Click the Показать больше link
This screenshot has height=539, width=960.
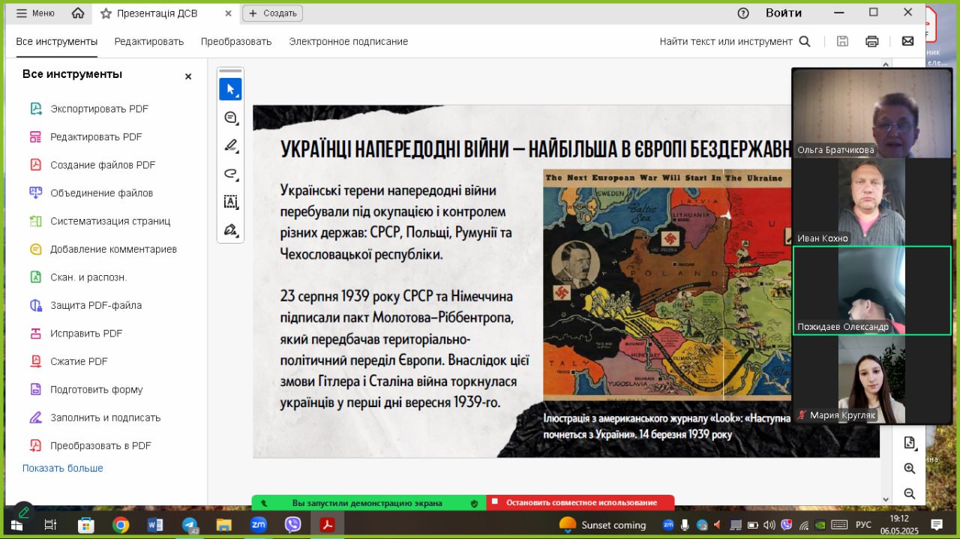(63, 469)
